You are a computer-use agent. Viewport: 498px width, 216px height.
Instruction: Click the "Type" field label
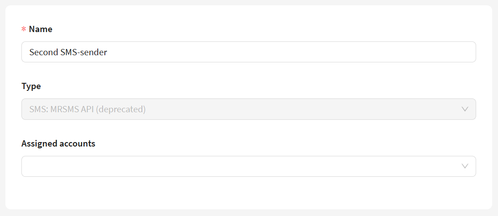coord(31,86)
